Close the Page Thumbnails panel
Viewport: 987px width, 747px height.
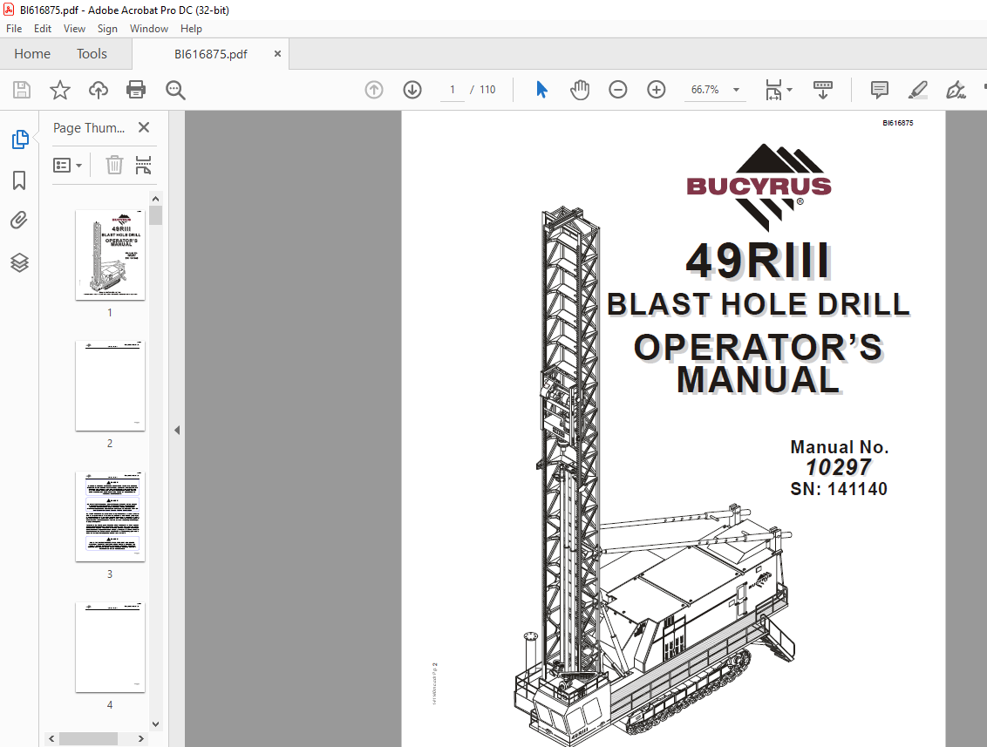144,127
